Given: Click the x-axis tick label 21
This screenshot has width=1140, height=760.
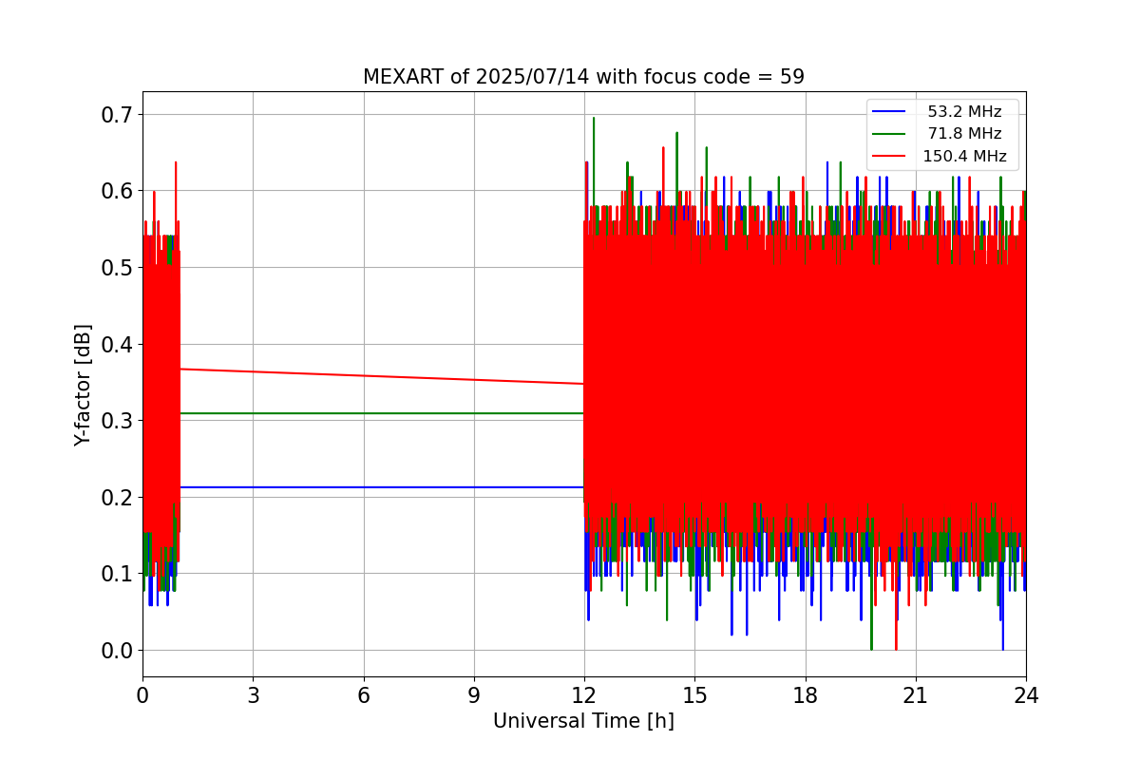Looking at the screenshot, I should tap(916, 695).
